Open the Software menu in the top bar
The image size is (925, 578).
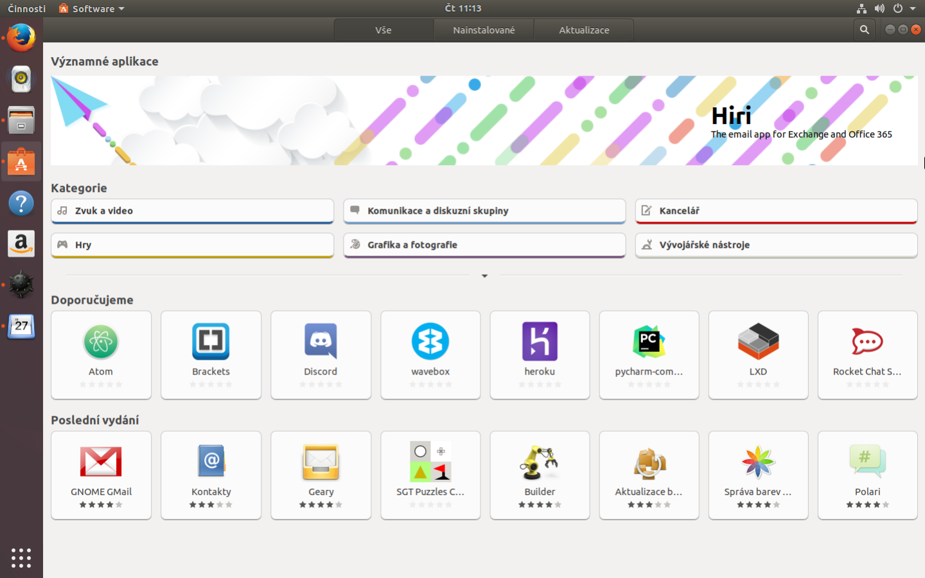point(91,8)
